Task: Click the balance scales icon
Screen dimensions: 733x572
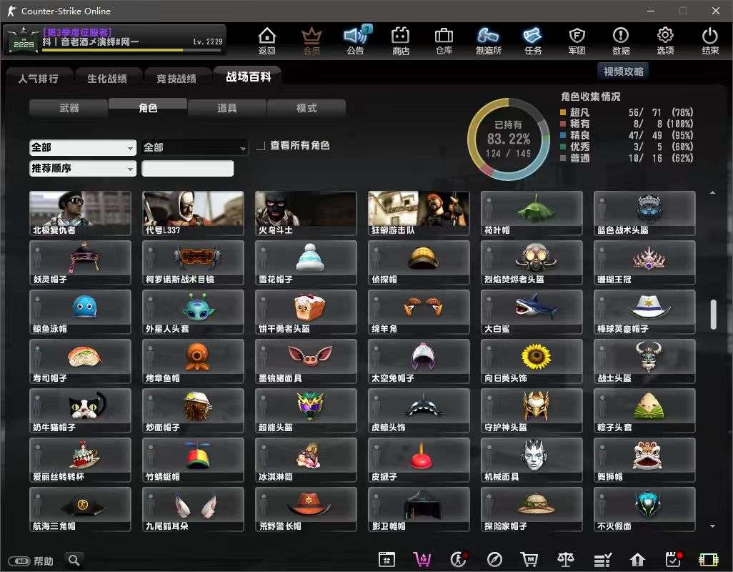Action: [x=565, y=559]
